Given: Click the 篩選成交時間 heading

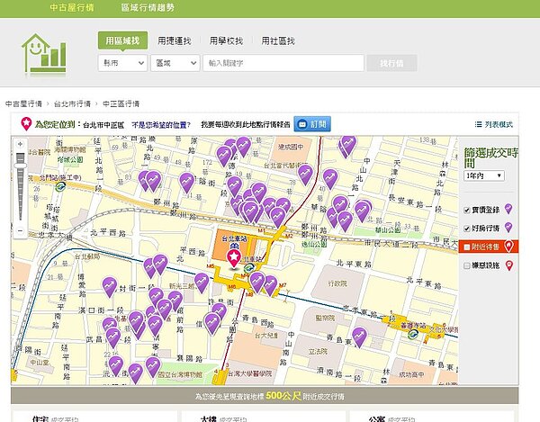Looking at the screenshot, I should click(490, 157).
